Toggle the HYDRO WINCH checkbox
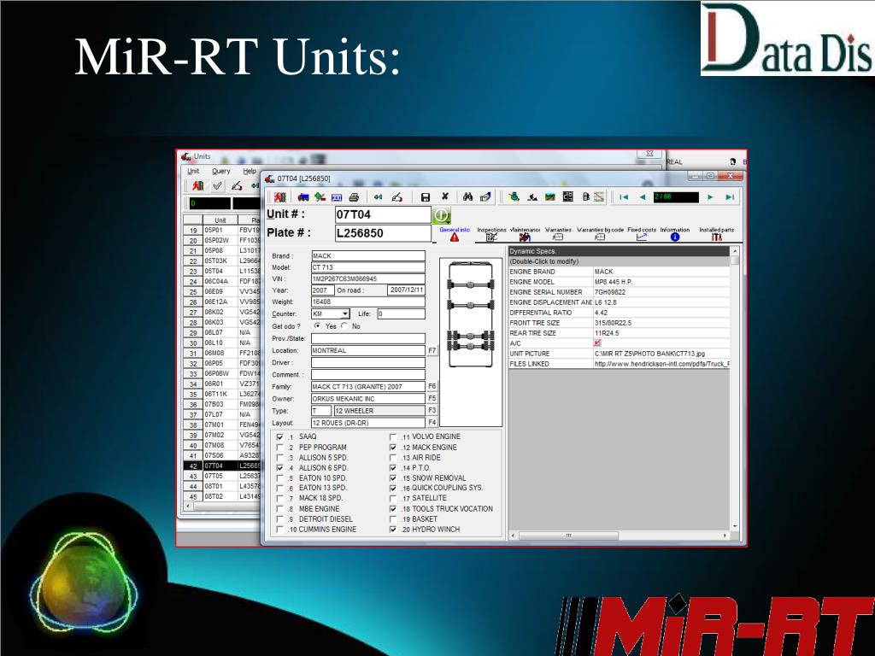875x656 pixels. pyautogui.click(x=393, y=530)
